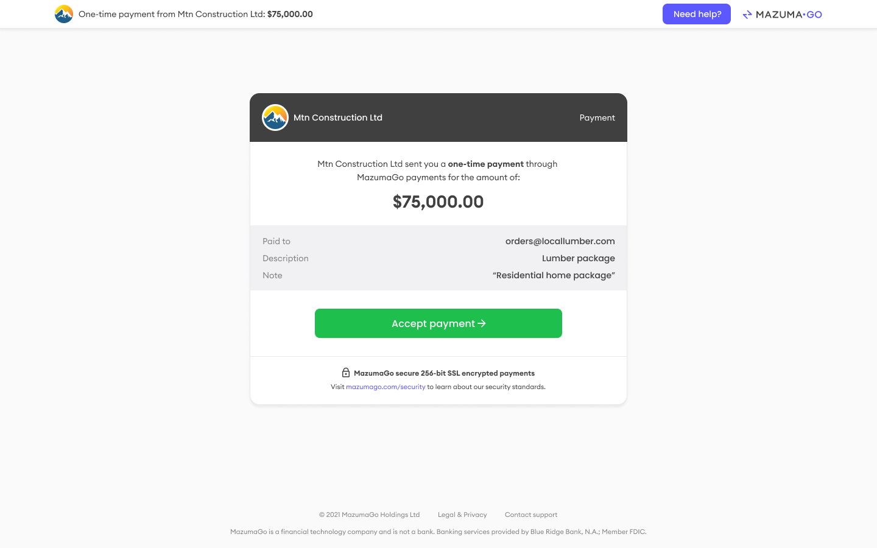
Task: Open the Need help? button
Action: (x=697, y=14)
